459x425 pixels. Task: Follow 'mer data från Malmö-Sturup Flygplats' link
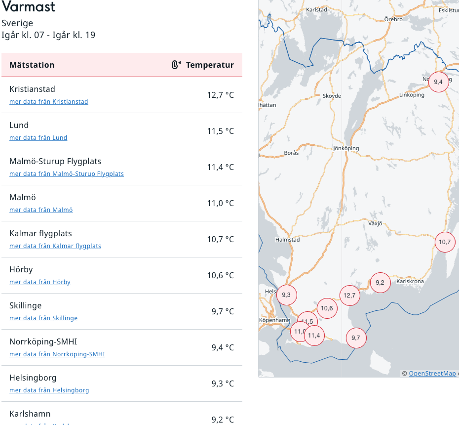coord(67,174)
